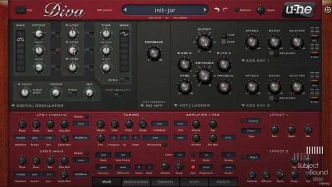Go to previous preset arrow
Image resolution: width=332 pixels, height=187 pixels.
(x=126, y=10)
